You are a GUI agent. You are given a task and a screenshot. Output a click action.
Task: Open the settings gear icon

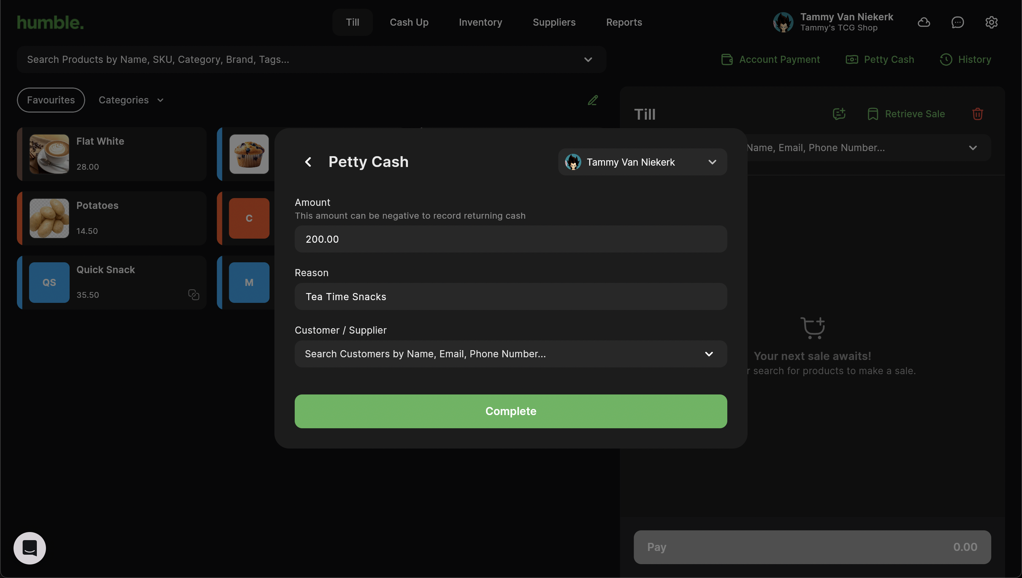(991, 22)
